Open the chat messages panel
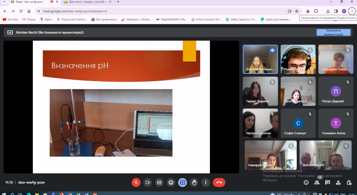 pos(328,183)
